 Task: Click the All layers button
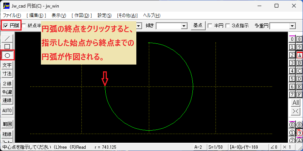tap(296, 103)
